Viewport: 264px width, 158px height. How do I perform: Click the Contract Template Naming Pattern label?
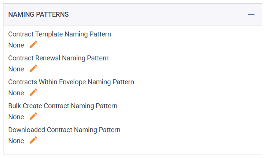pos(59,34)
